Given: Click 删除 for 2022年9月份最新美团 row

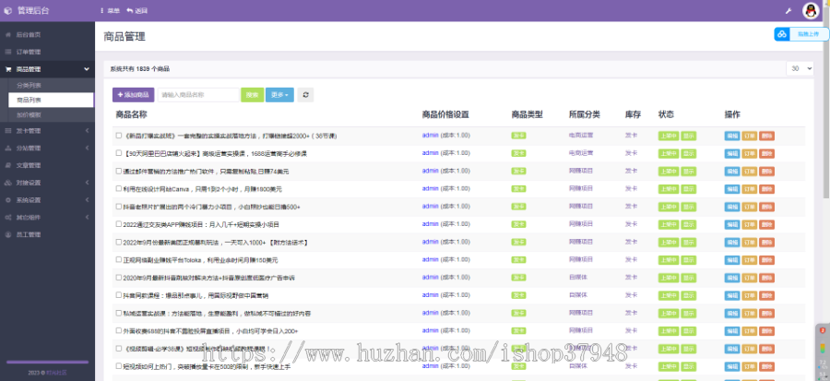Looking at the screenshot, I should (x=766, y=243).
